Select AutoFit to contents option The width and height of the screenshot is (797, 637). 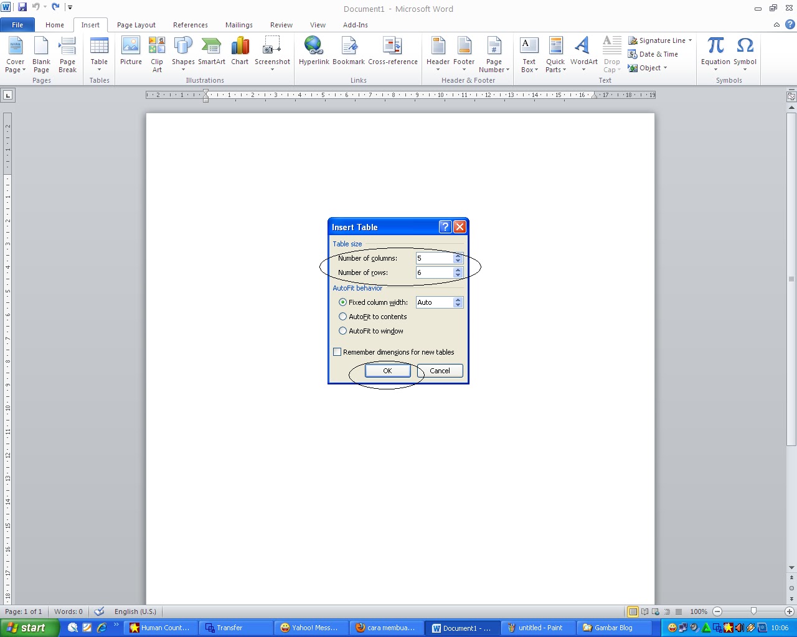click(x=372, y=317)
